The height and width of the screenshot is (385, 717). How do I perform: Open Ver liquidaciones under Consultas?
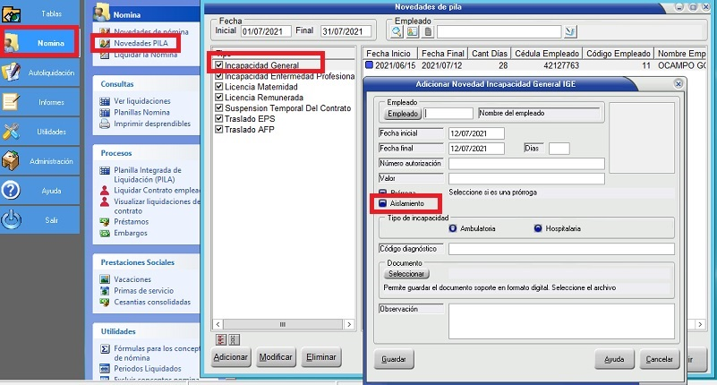tap(144, 99)
